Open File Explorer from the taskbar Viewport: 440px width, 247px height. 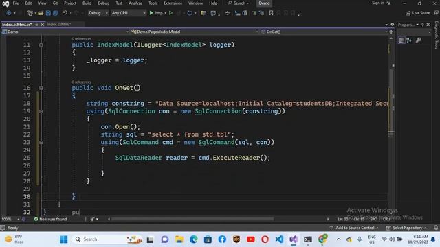point(179,239)
